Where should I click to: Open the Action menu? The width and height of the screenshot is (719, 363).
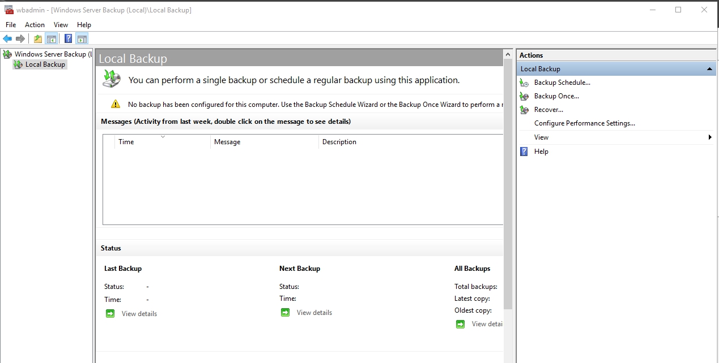35,24
